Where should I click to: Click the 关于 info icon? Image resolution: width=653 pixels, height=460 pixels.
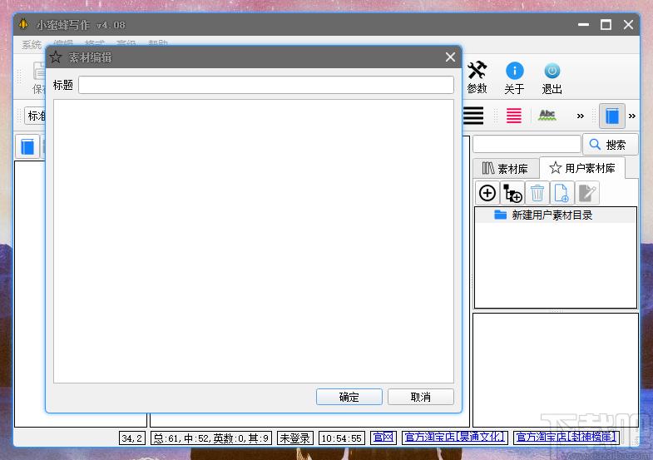pyautogui.click(x=514, y=77)
